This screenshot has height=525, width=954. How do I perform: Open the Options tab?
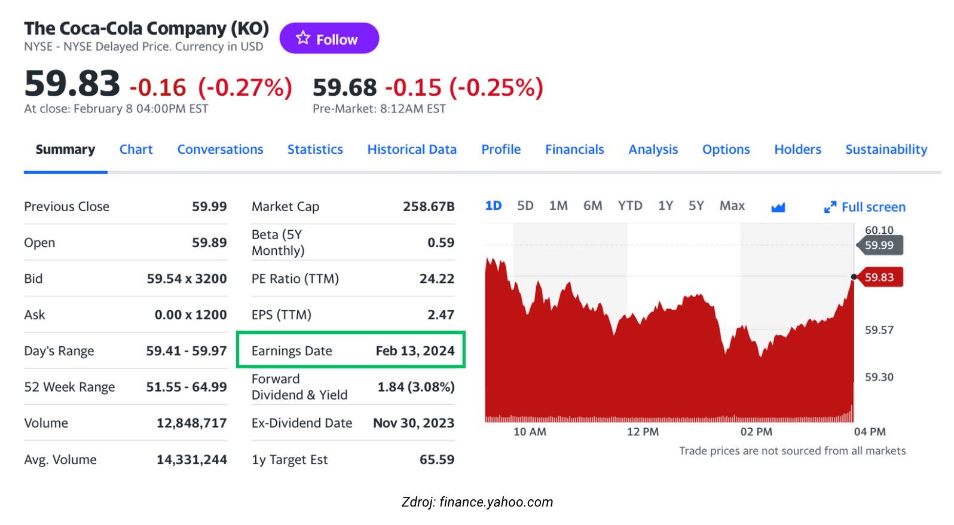[726, 149]
